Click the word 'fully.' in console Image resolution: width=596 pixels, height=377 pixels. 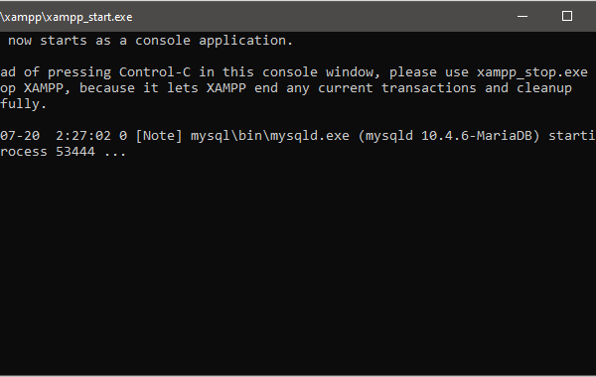click(x=23, y=104)
